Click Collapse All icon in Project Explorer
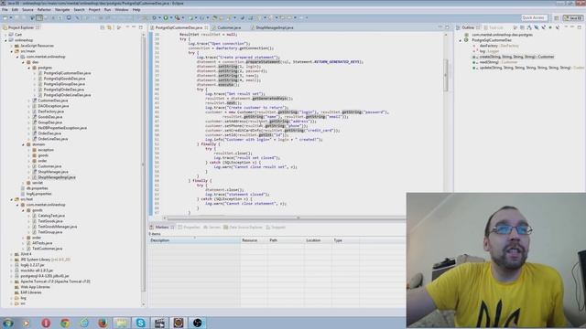The width and height of the screenshot is (586, 329). tap(103, 27)
